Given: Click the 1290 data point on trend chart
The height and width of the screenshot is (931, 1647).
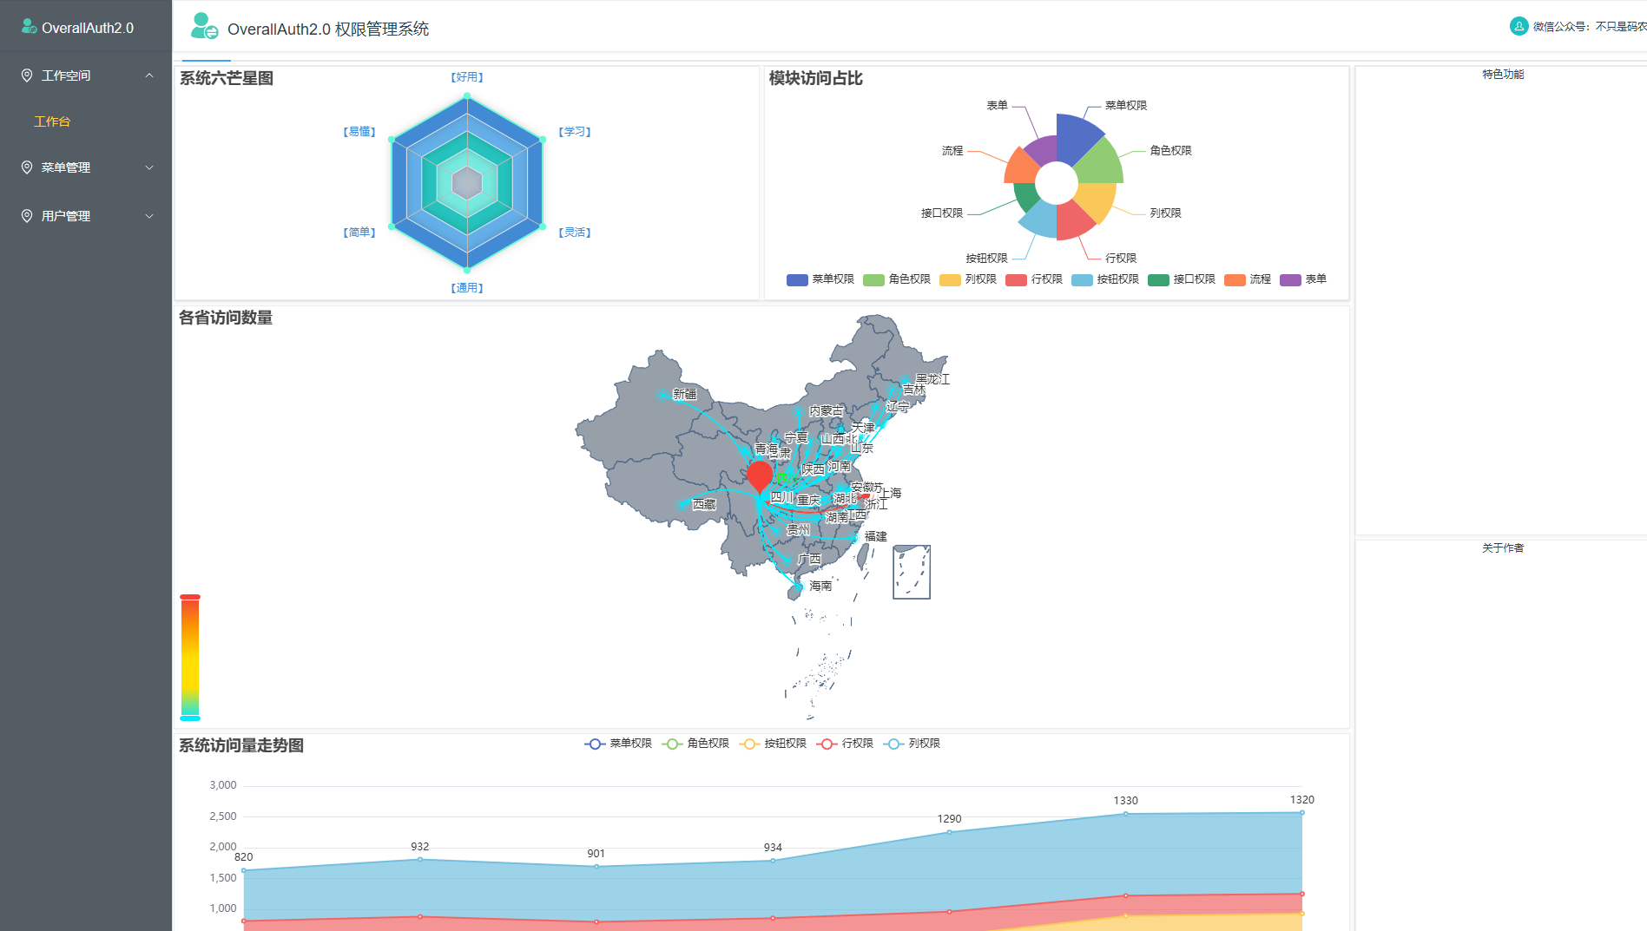Looking at the screenshot, I should [x=949, y=832].
